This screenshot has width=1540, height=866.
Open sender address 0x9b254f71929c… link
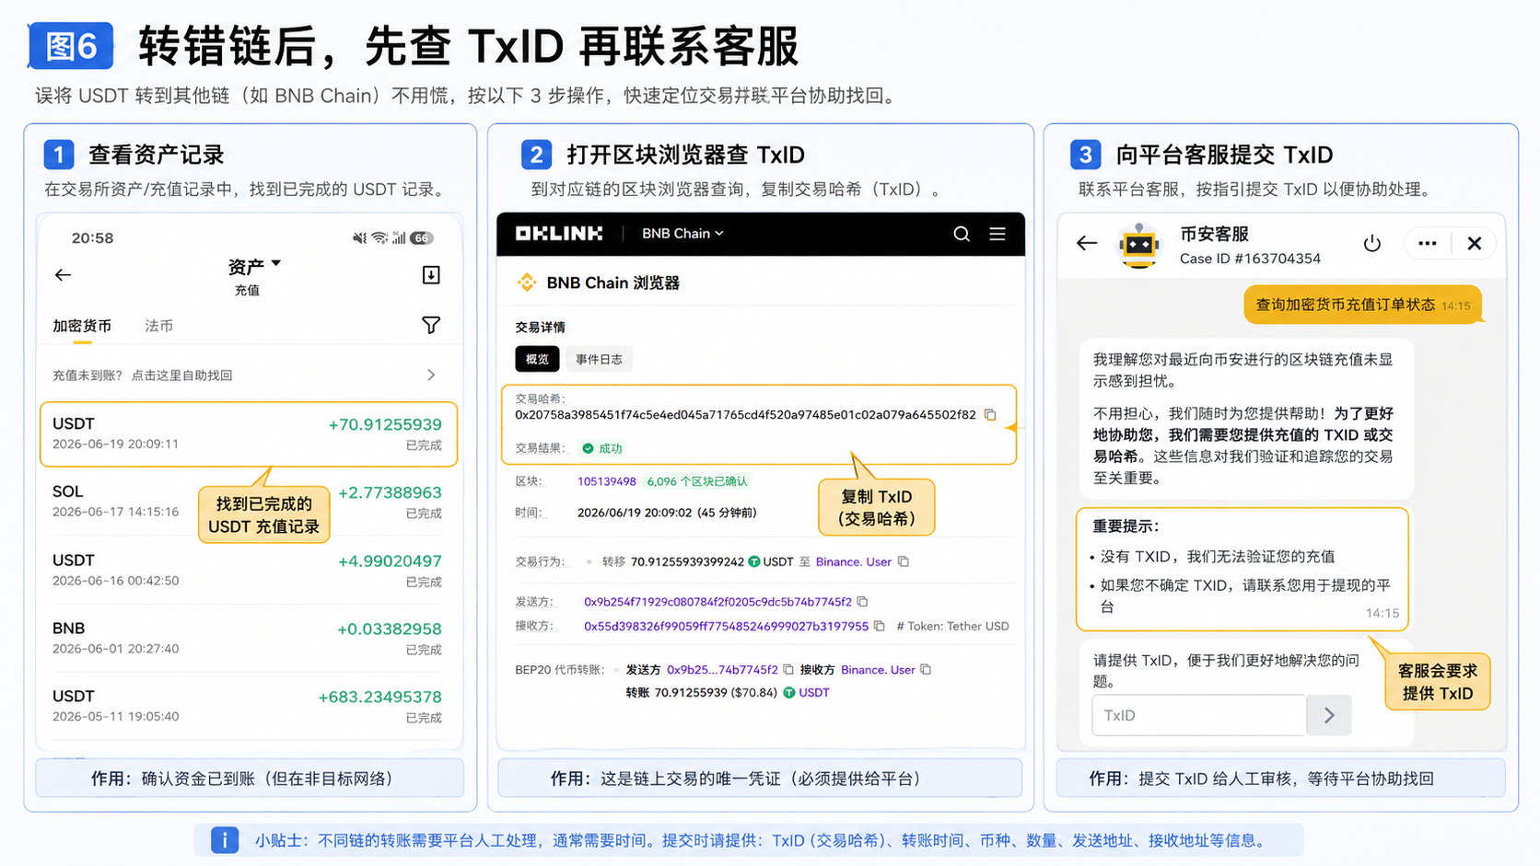(x=717, y=602)
